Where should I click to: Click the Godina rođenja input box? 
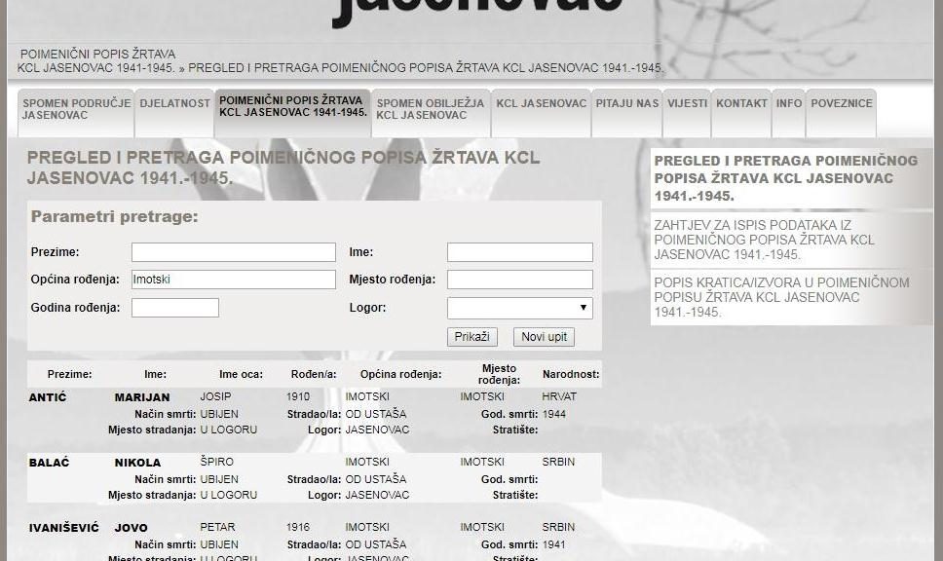174,309
